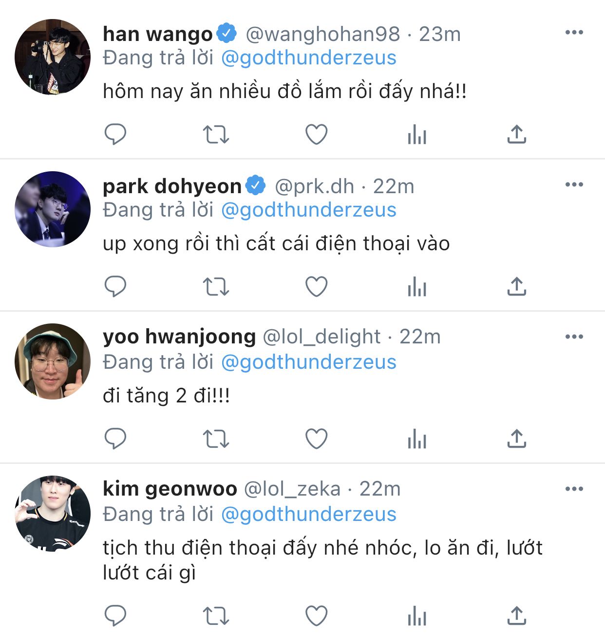Like han wango's tweet
605x639 pixels.
click(x=316, y=134)
